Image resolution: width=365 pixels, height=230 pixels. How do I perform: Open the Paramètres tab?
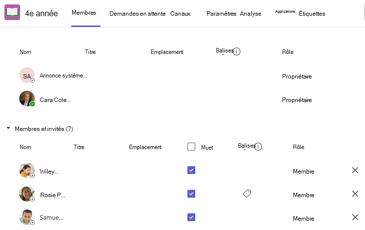221,14
